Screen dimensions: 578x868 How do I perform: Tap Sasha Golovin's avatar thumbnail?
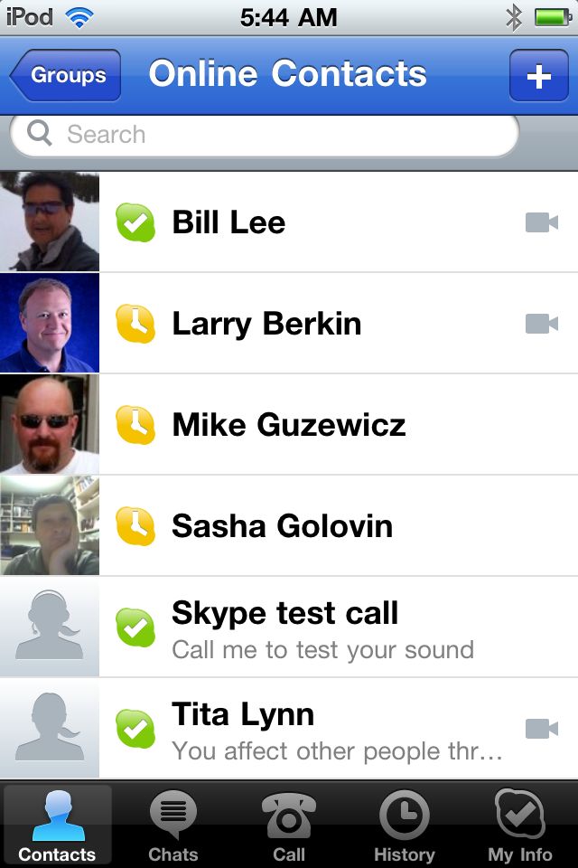[x=49, y=526]
